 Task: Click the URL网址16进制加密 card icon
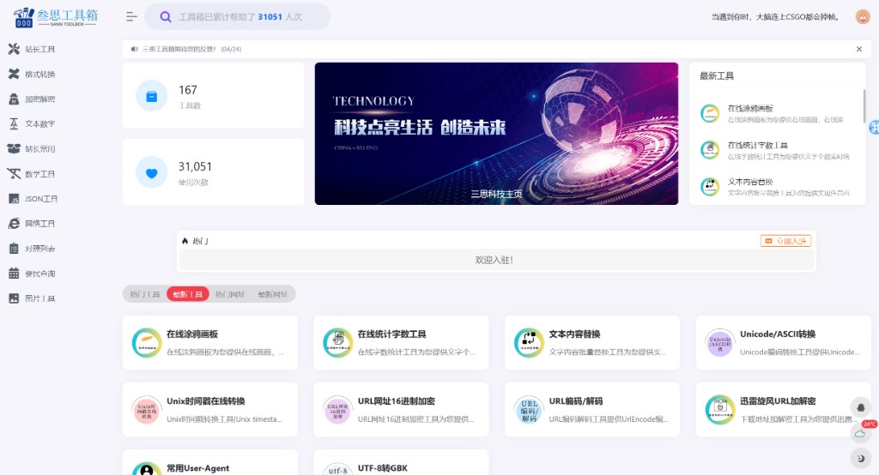pos(338,410)
